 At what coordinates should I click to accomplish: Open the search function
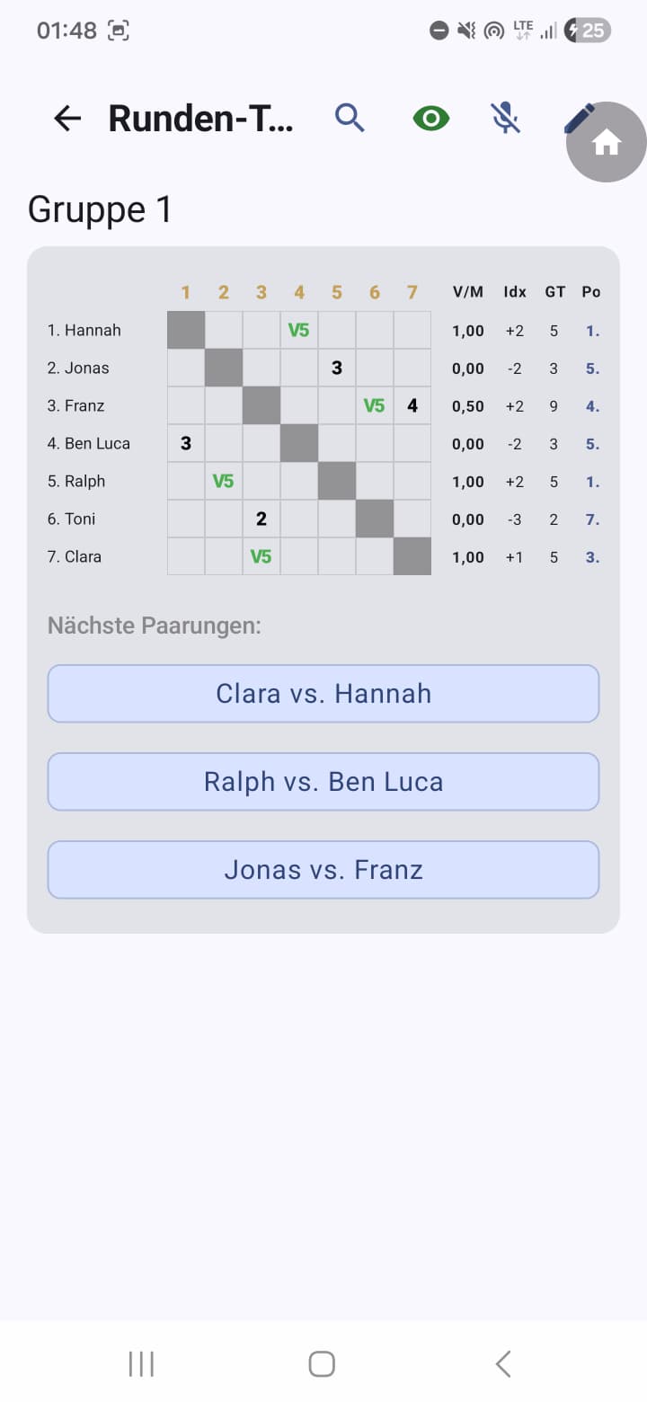[x=350, y=118]
